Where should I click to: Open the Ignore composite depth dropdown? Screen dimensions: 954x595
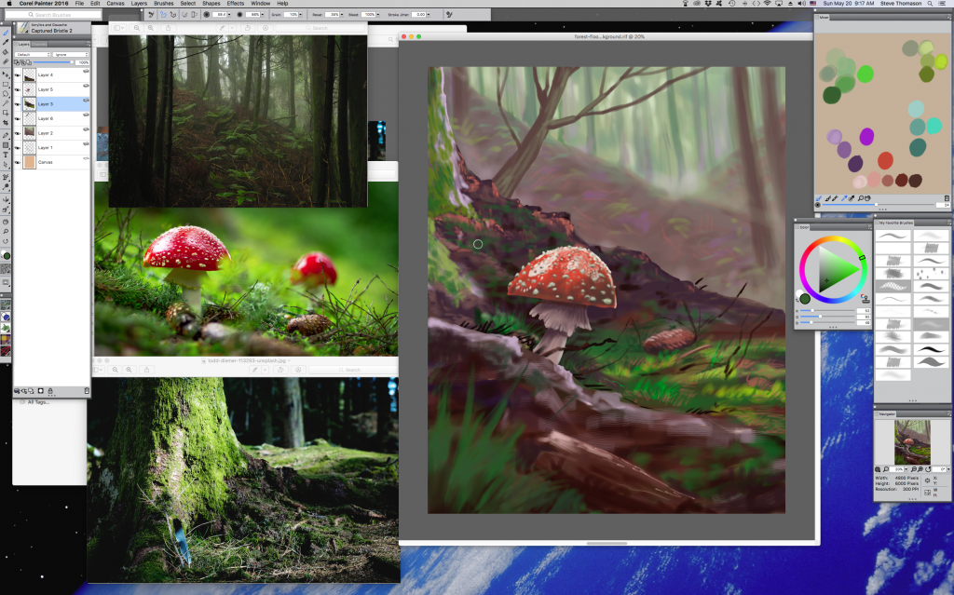click(71, 54)
